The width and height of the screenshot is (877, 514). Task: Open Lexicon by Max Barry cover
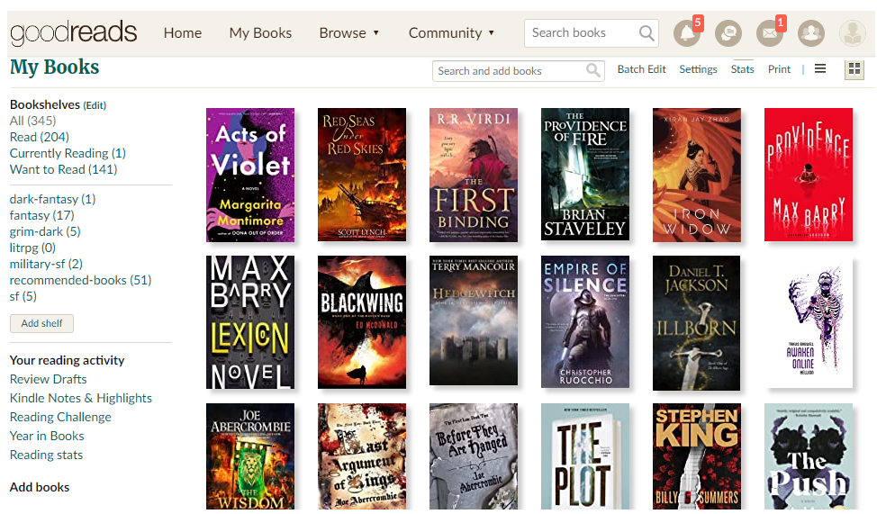(250, 322)
